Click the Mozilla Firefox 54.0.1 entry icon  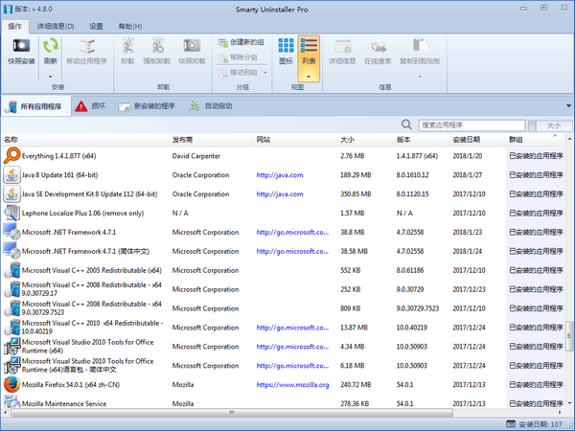(11, 384)
